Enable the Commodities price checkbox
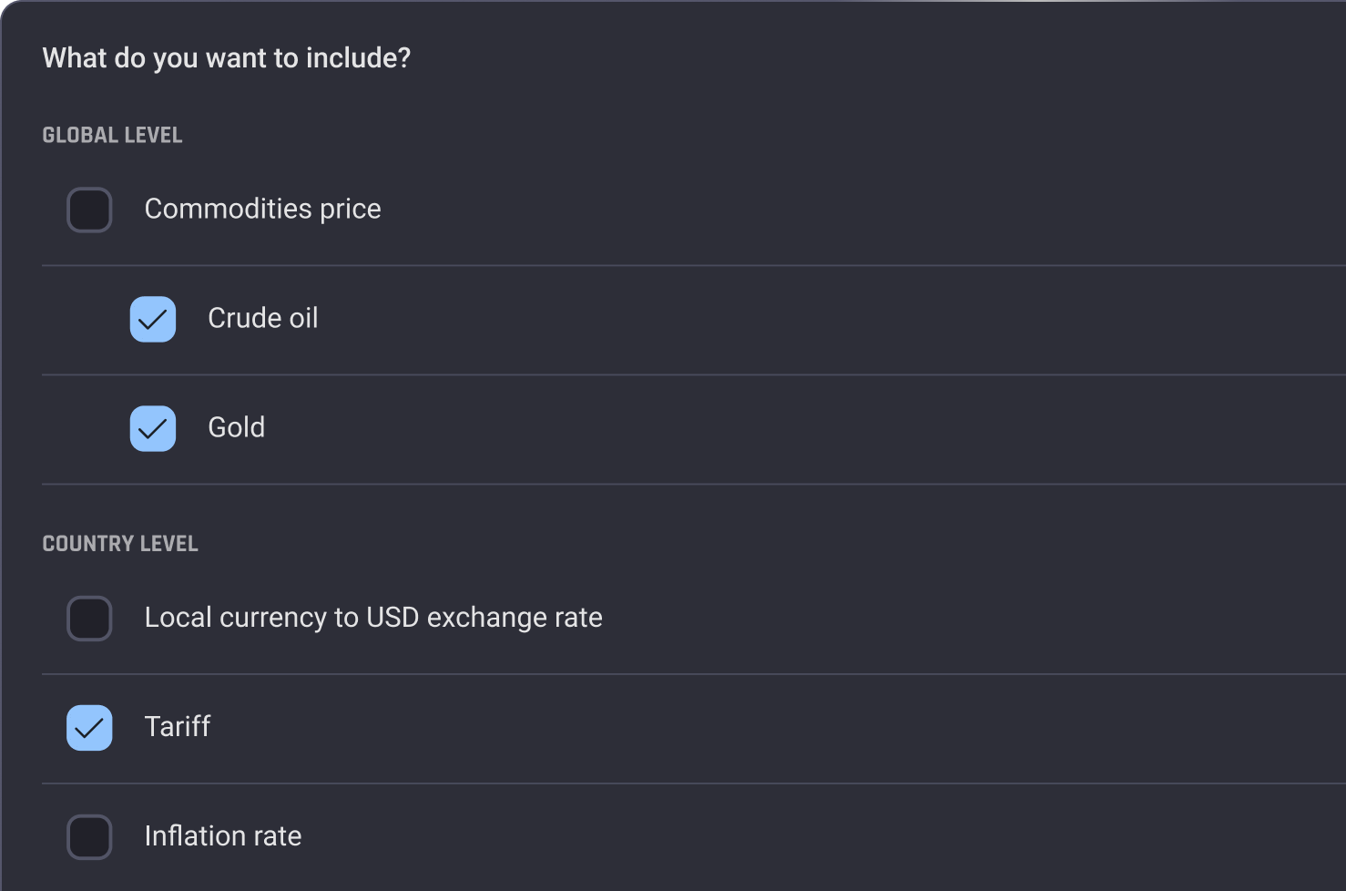This screenshot has width=1346, height=891. coord(89,210)
